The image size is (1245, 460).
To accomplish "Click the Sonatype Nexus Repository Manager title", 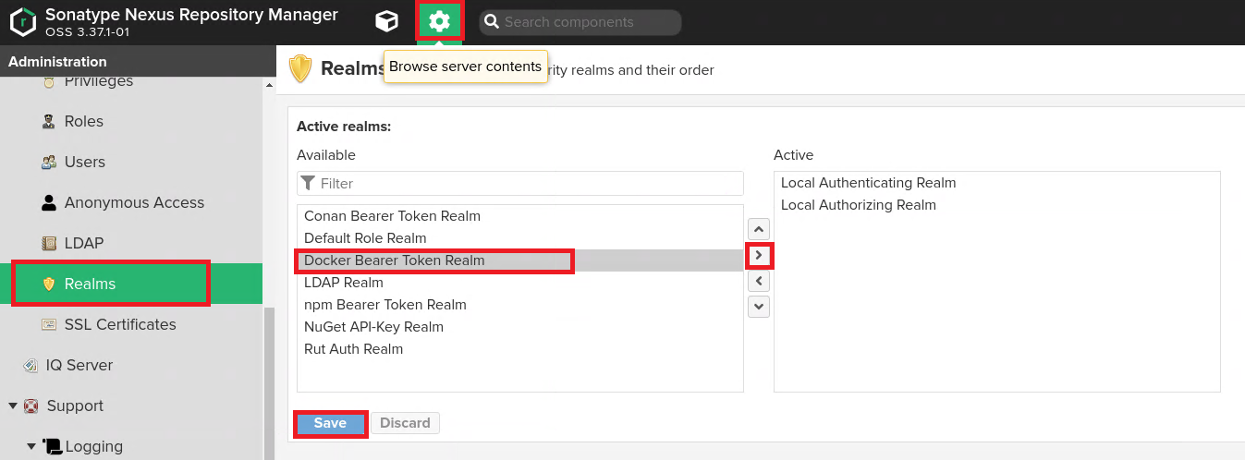I will click(x=191, y=15).
